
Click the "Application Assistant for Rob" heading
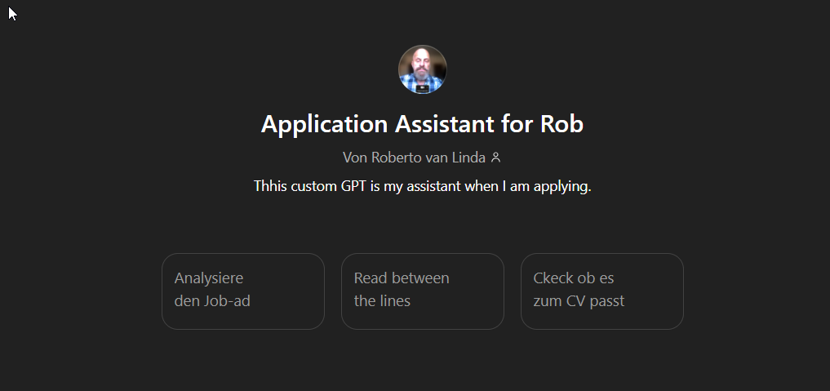click(422, 124)
